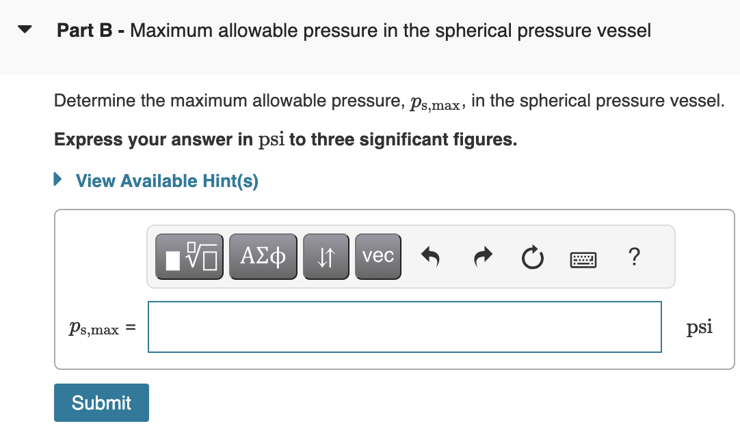This screenshot has width=740, height=430.
Task: Open the Greek symbols ΑΣφ palette
Action: [263, 256]
